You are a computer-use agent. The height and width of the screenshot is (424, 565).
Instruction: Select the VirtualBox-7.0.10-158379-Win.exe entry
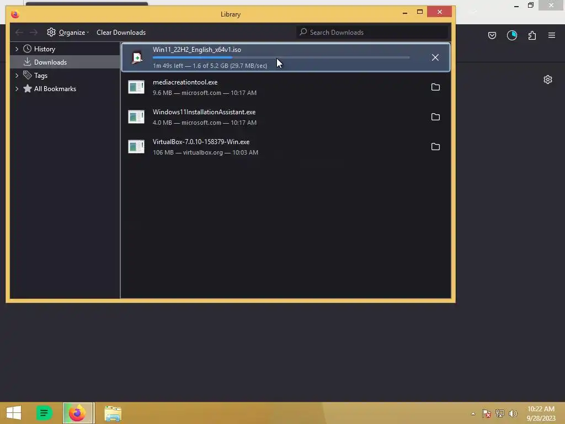point(286,147)
